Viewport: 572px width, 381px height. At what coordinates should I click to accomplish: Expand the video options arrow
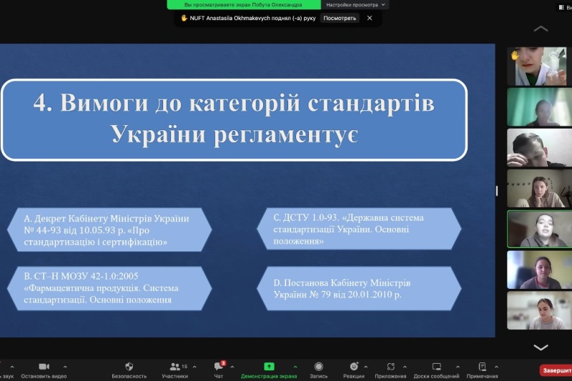coord(65,367)
